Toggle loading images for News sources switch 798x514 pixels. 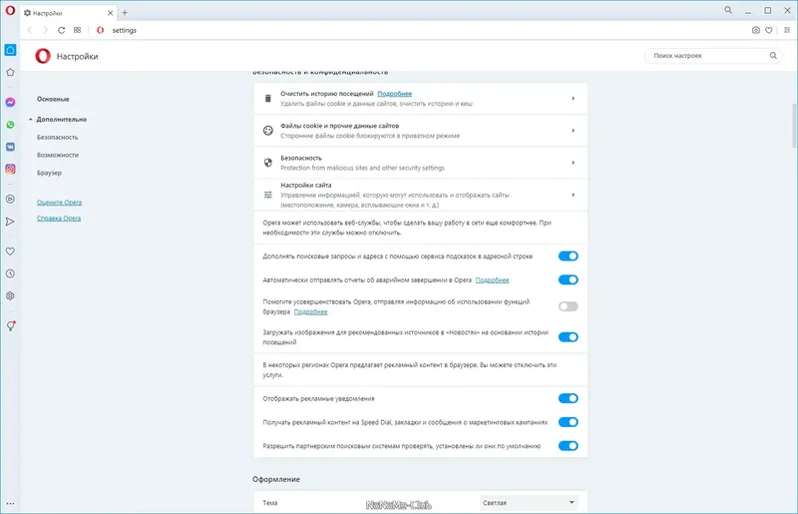tap(568, 336)
